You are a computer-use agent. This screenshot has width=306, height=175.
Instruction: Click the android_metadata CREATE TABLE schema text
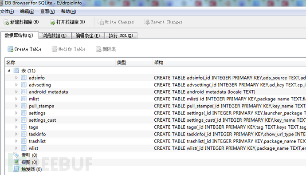(x=204, y=91)
